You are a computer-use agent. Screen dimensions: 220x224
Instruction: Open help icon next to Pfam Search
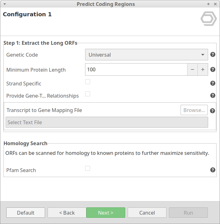click(213, 170)
